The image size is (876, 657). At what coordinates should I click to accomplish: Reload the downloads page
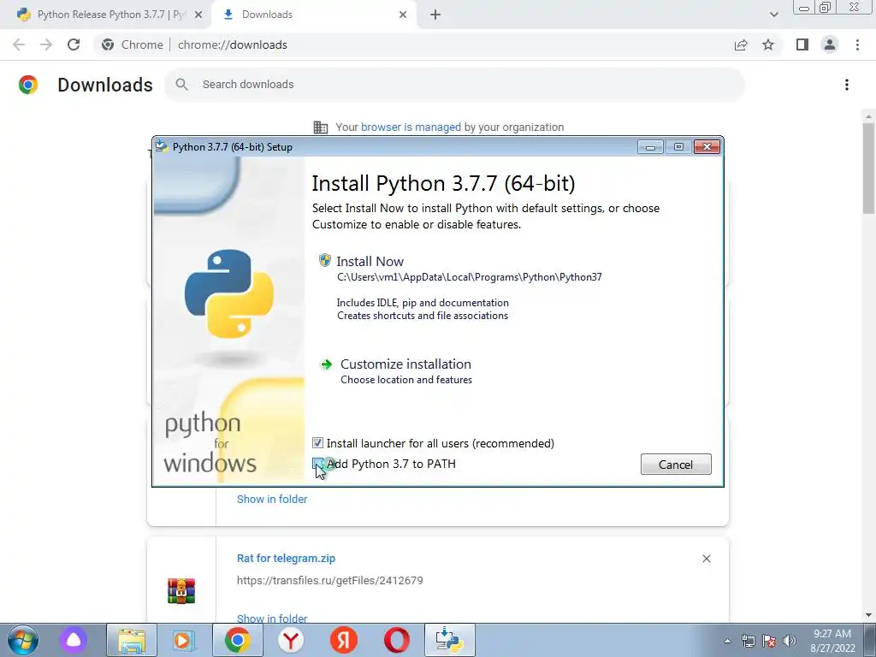point(74,44)
